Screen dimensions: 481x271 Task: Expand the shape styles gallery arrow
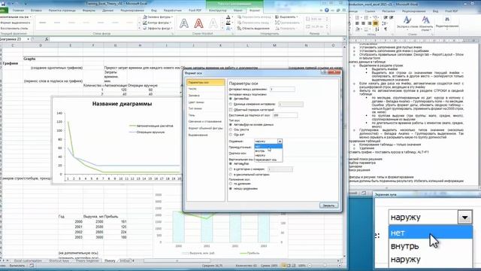pos(139,29)
